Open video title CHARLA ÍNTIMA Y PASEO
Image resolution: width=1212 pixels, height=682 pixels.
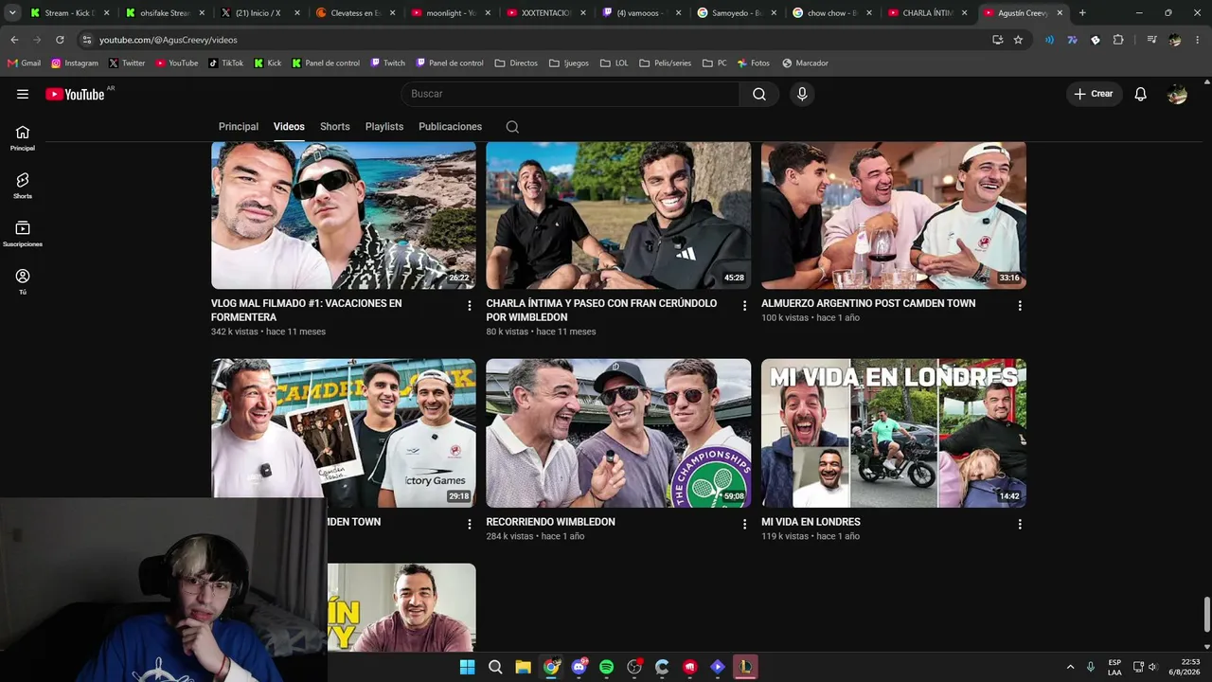click(601, 311)
